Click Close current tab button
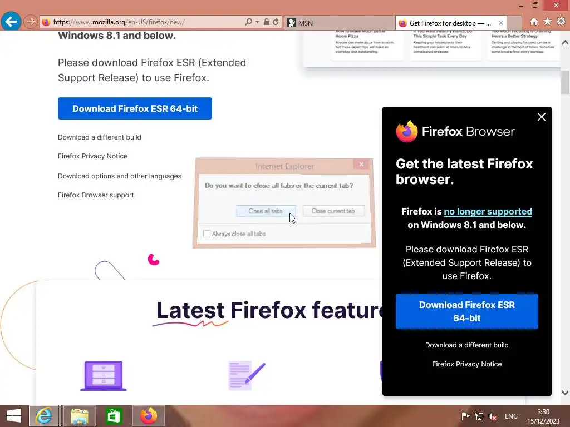 [x=333, y=211]
